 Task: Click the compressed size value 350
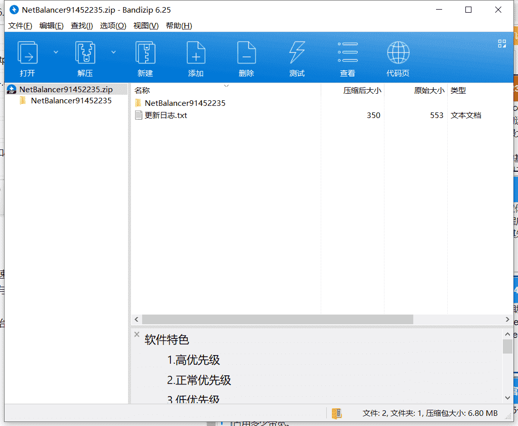(x=373, y=115)
